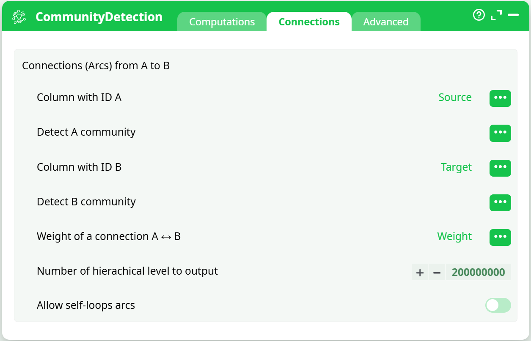Open column picker for Column with ID B
The image size is (531, 341).
(500, 168)
